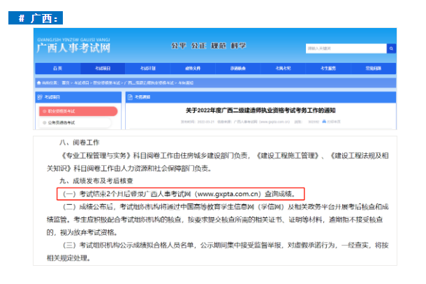This screenshot has height=284, width=426.
Task: Open the 考试项目 navigation tab
Action: pyautogui.click(x=103, y=69)
